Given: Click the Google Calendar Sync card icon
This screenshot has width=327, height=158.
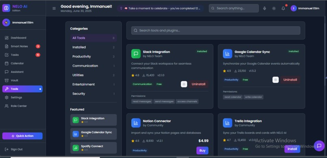Looking at the screenshot, I should pos(228,54).
